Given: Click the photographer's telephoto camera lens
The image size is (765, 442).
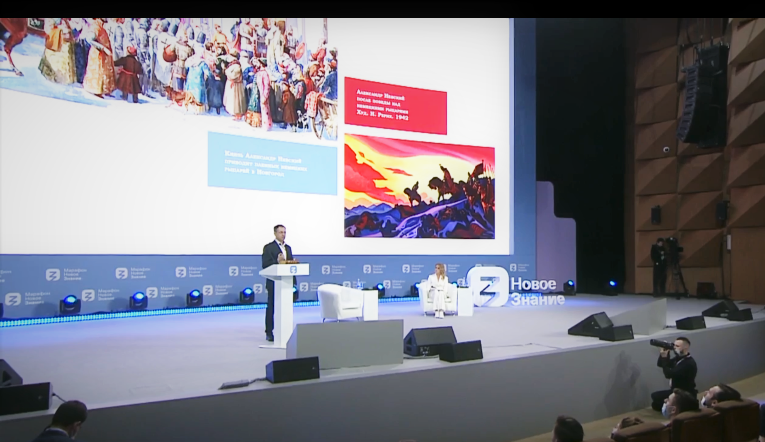Looking at the screenshot, I should click(661, 344).
